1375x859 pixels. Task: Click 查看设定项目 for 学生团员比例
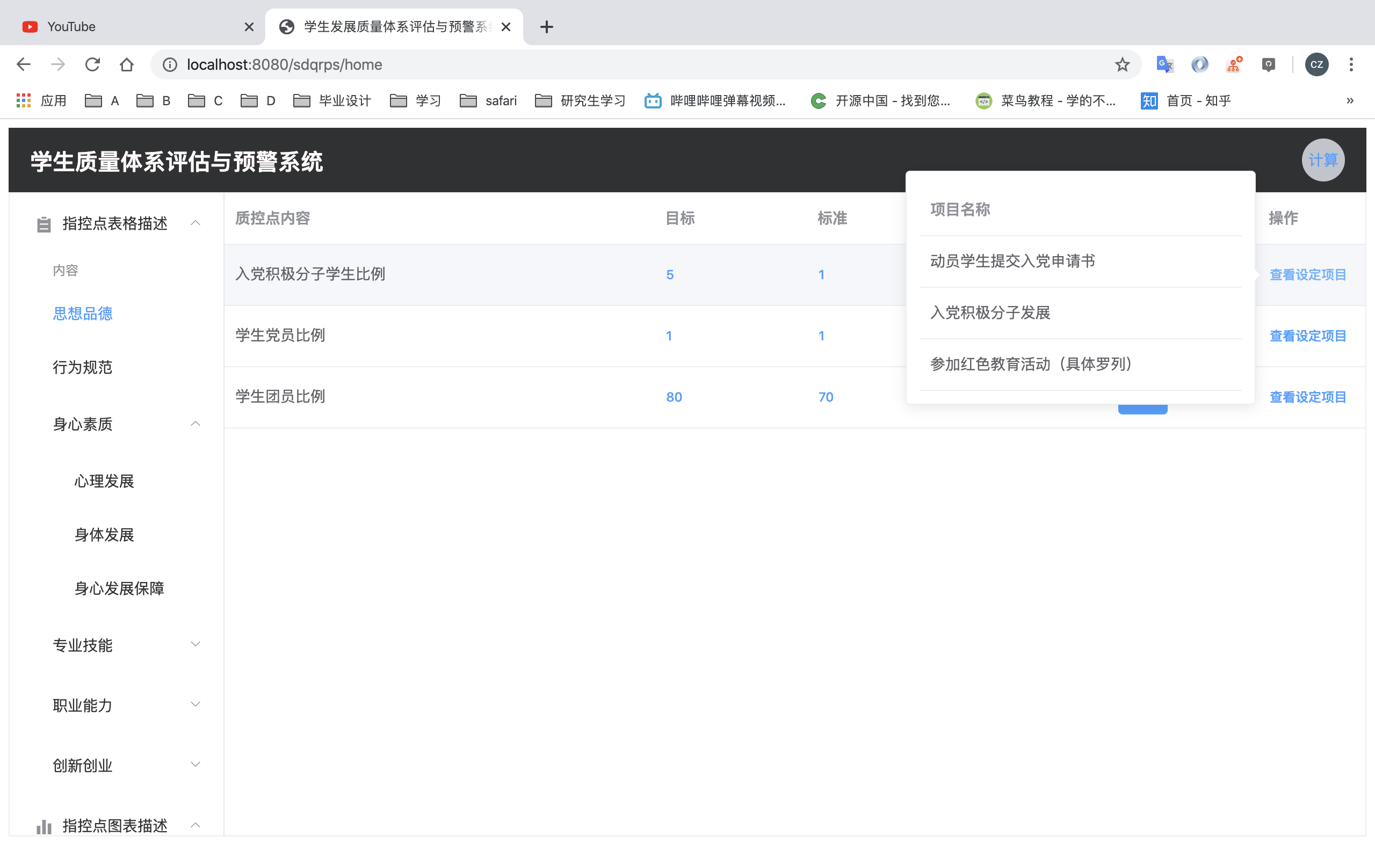tap(1307, 397)
